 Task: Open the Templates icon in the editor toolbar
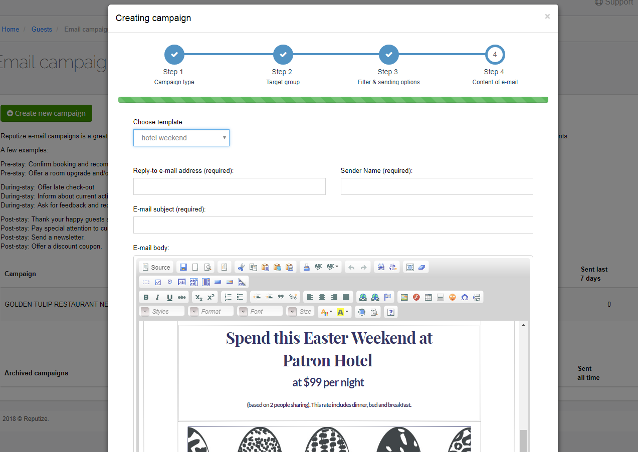pyautogui.click(x=224, y=267)
